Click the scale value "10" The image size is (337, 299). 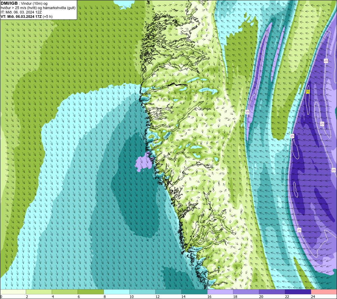[131, 297]
